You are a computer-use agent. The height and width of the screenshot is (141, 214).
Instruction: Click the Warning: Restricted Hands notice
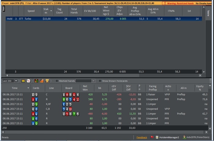(x=180, y=3)
